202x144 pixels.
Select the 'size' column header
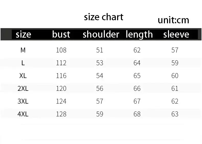point(23,34)
